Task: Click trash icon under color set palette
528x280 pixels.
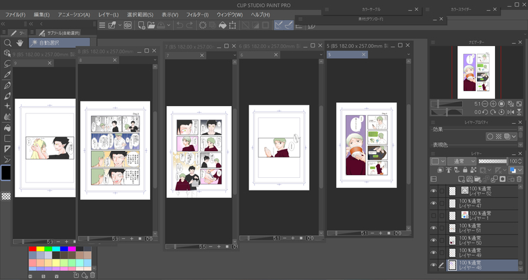Action: pos(93,275)
